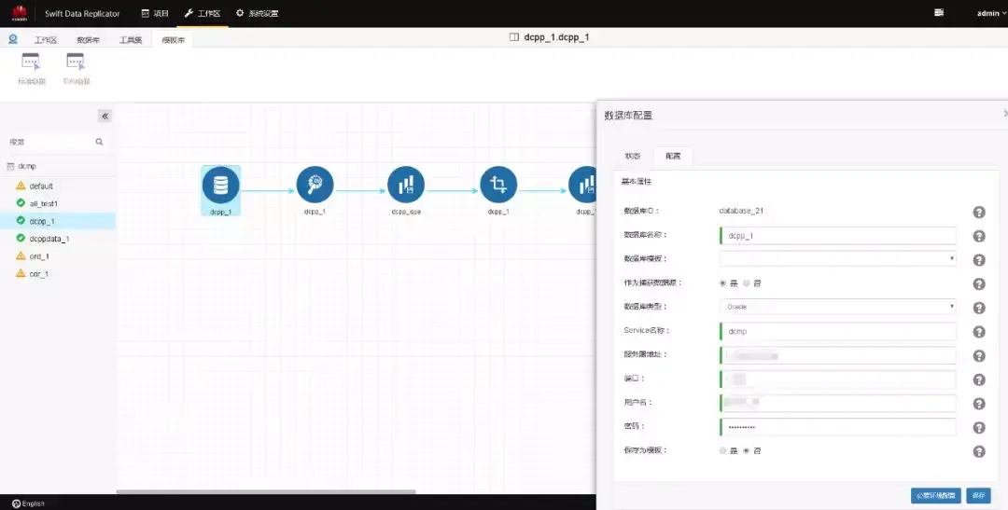Click the Swift Data Replicator title
The image size is (1008, 510).
(82, 13)
